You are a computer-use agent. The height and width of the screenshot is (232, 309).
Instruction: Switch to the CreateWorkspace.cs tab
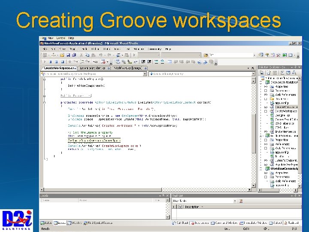point(59,68)
